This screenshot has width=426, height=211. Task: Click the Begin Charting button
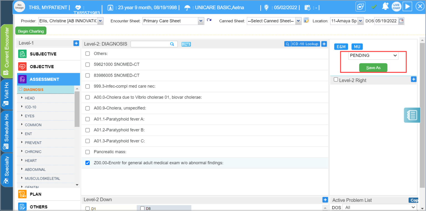pos(31,31)
